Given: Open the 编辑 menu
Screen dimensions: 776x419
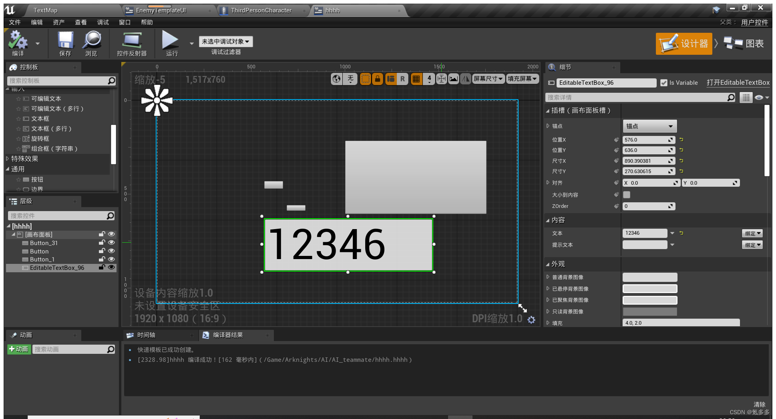Looking at the screenshot, I should 37,22.
